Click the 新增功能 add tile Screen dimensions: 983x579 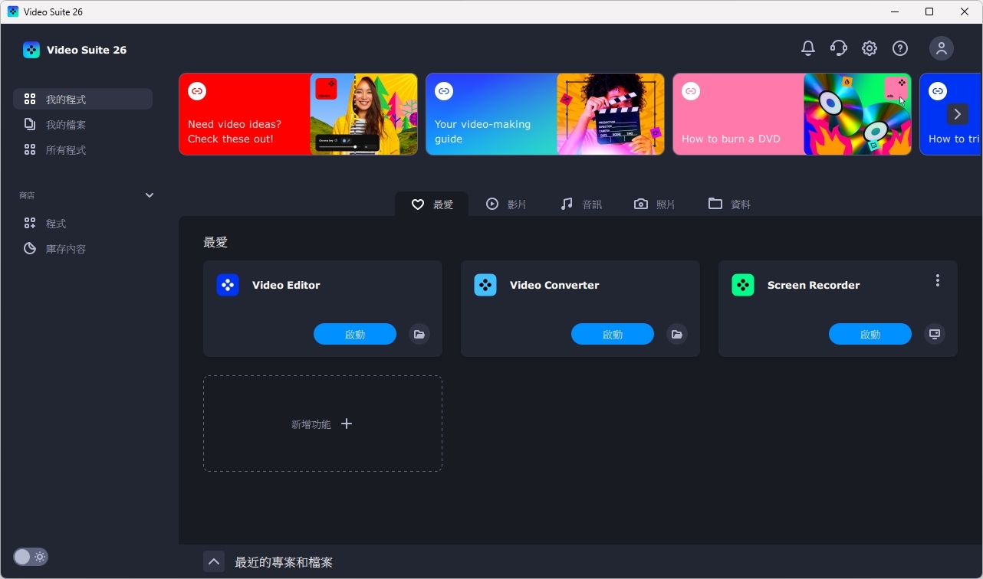point(323,424)
